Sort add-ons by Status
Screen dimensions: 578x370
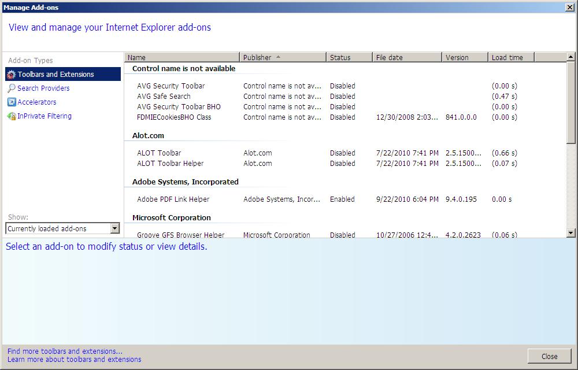coord(348,57)
